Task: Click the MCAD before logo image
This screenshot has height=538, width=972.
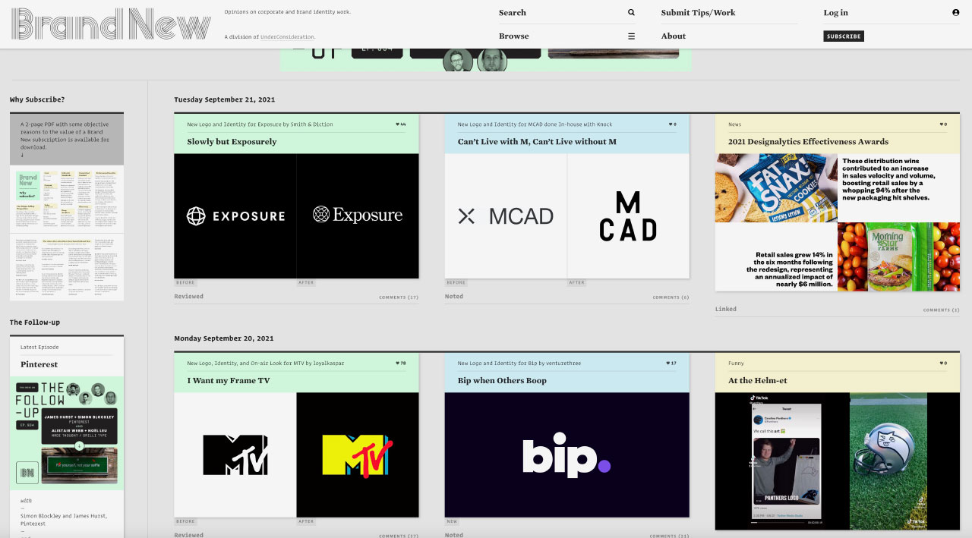Action: [506, 216]
